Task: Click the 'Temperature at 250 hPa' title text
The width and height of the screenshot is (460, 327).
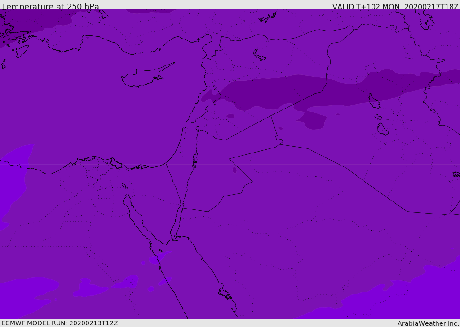Action: tap(50, 6)
